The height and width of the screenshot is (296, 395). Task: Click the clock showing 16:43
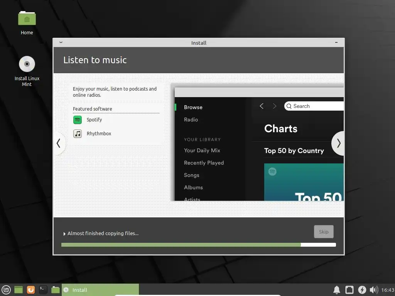coord(387,290)
